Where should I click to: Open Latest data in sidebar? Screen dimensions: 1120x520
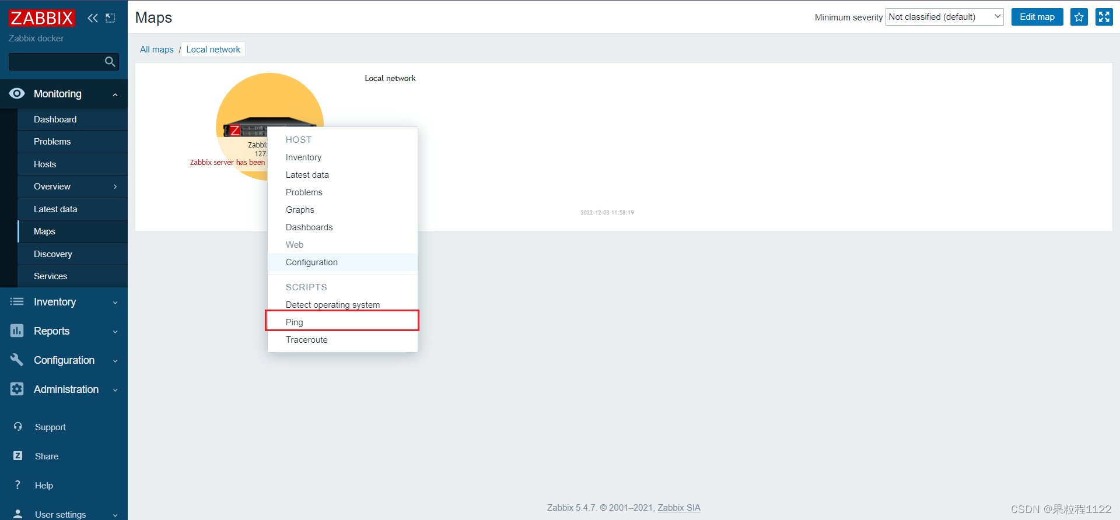[72, 209]
